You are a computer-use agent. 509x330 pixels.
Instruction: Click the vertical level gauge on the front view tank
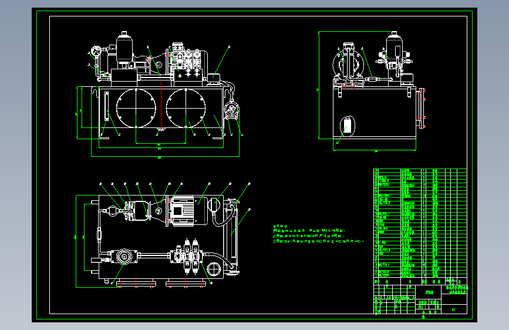tap(107, 106)
